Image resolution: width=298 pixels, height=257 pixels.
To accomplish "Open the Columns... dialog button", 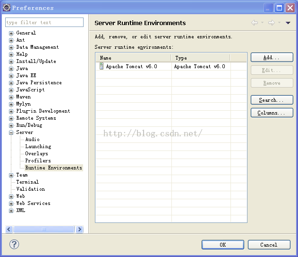I will pyautogui.click(x=272, y=113).
